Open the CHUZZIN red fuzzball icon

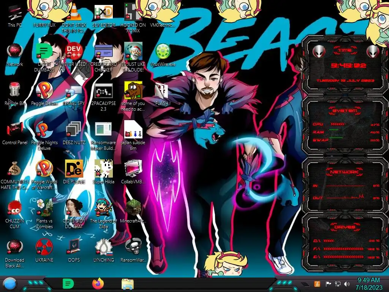[x=15, y=212]
